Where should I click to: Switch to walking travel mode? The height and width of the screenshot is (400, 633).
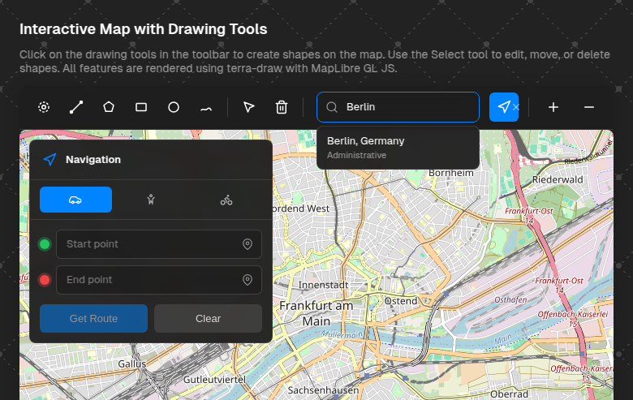click(x=150, y=200)
